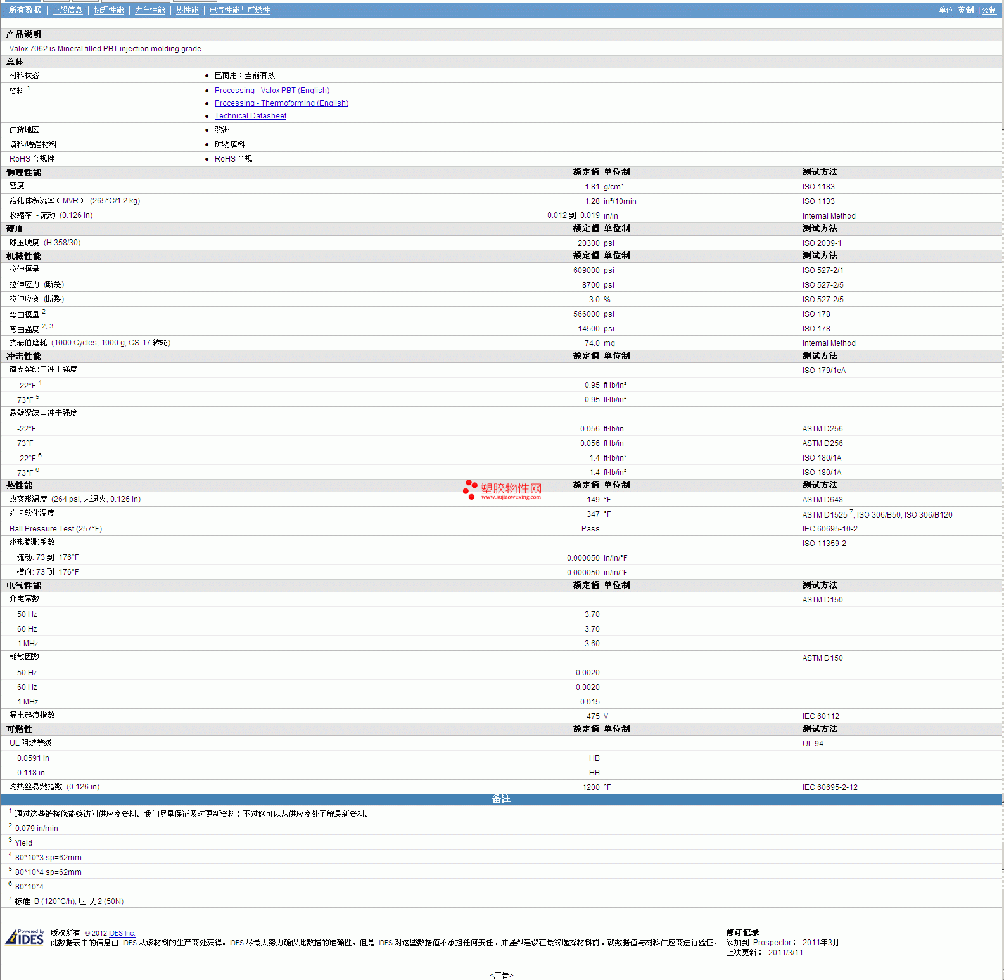Select the last updated date 2011/3/11
This screenshot has width=1004, height=980.
tap(785, 953)
